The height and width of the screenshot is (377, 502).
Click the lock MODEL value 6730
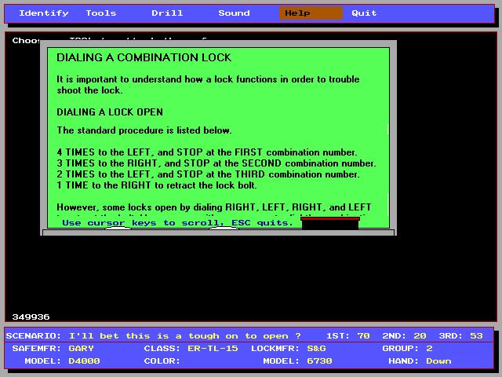(x=319, y=361)
